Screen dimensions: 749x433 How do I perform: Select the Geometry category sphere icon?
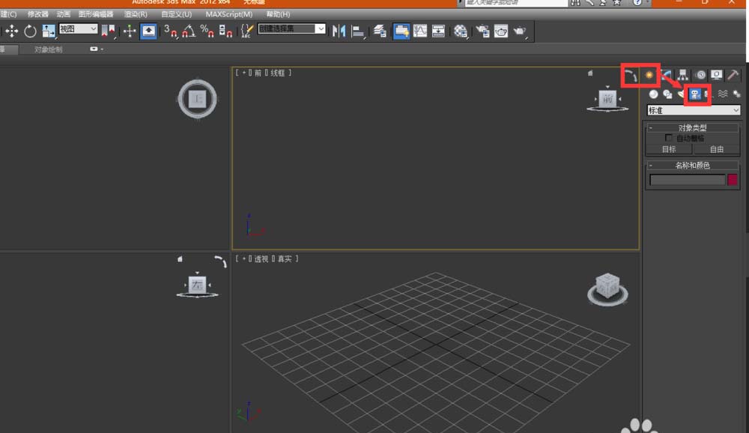[x=653, y=94]
